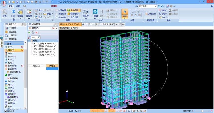Switch to the 设置 ribbon tab

coord(18,6)
